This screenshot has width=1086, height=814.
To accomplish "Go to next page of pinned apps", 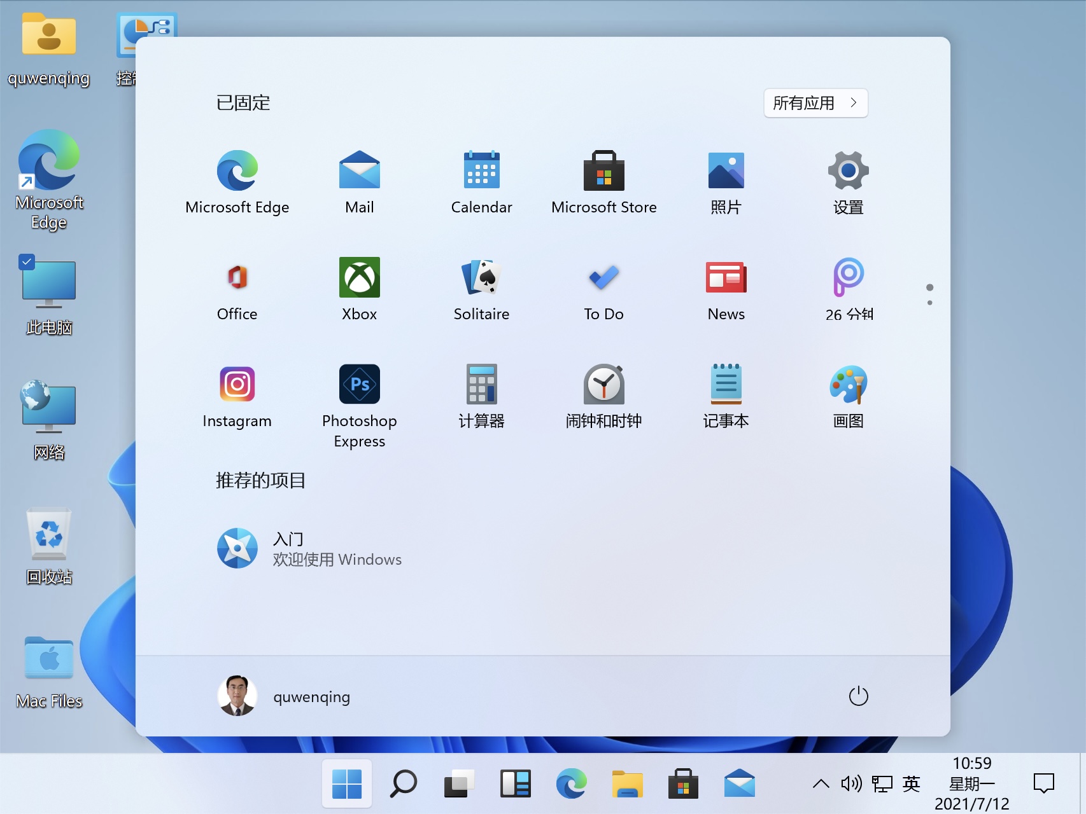I will click(x=929, y=303).
